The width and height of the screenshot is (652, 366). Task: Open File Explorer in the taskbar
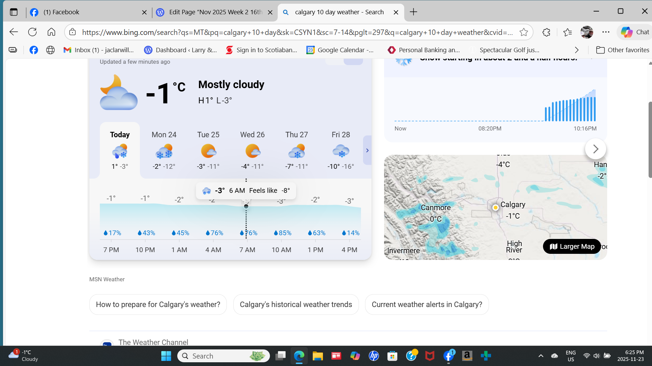[318, 356]
